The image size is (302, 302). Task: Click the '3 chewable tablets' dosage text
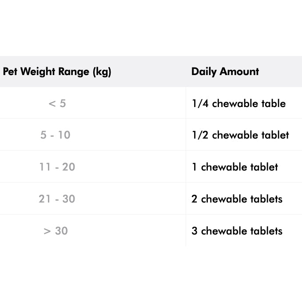237,231
